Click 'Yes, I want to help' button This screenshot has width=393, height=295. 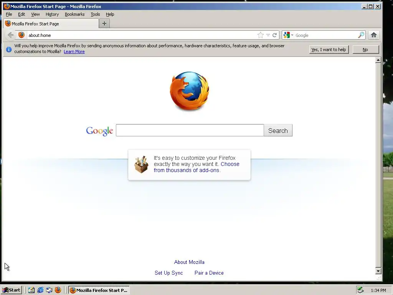(329, 50)
